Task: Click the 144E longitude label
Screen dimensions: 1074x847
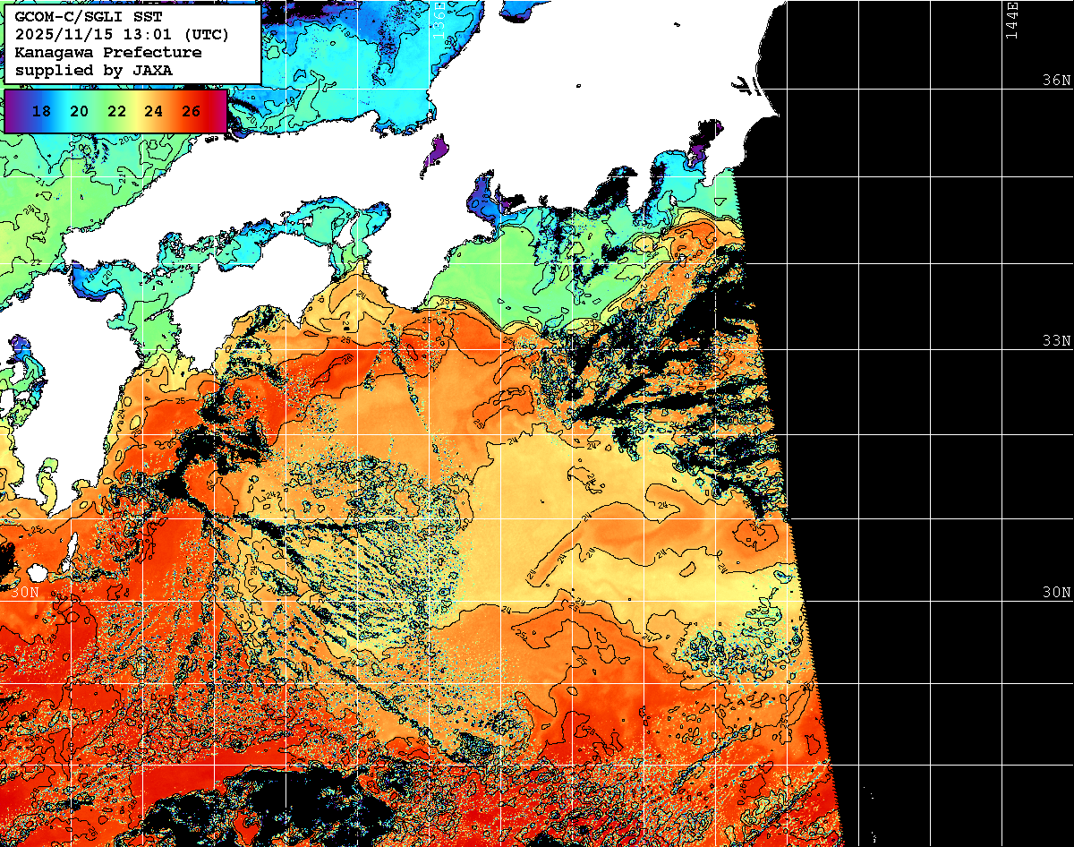Action: 1012,20
